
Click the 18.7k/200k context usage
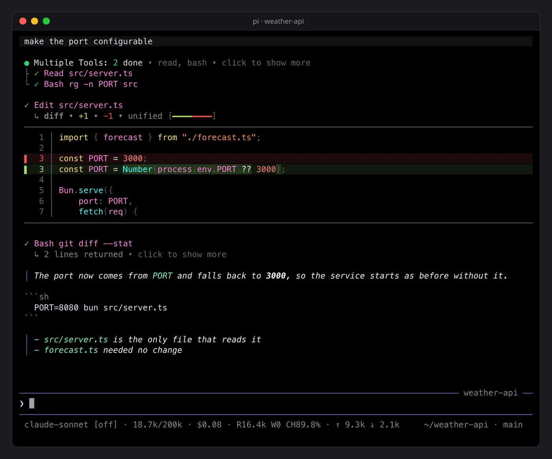pyautogui.click(x=157, y=425)
